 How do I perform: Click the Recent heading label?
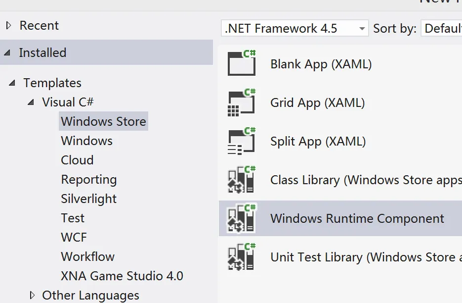[x=39, y=25]
